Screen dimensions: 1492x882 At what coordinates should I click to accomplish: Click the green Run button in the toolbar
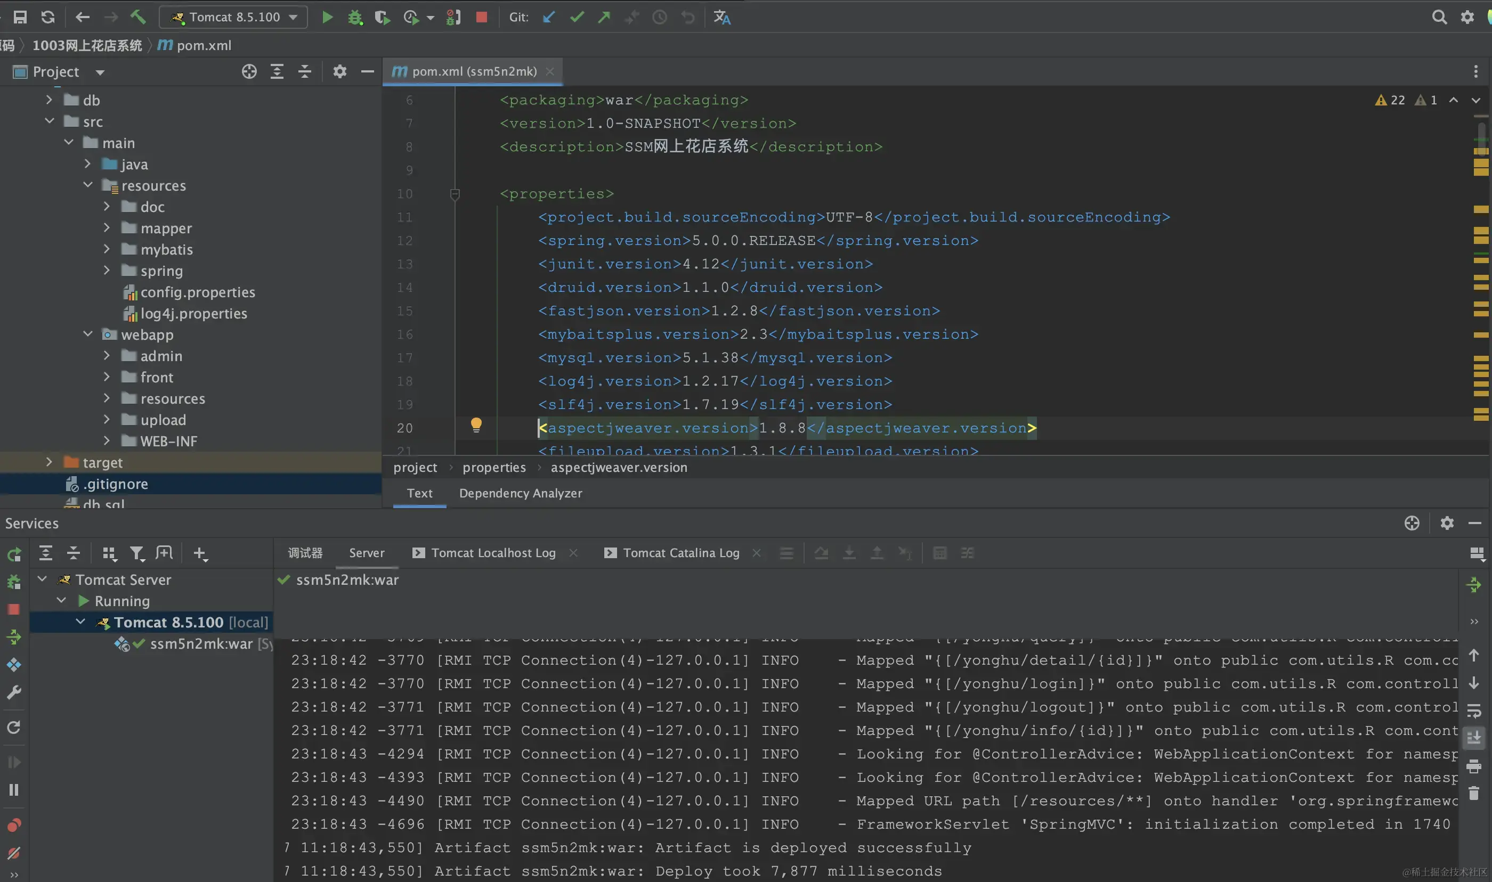pyautogui.click(x=327, y=17)
